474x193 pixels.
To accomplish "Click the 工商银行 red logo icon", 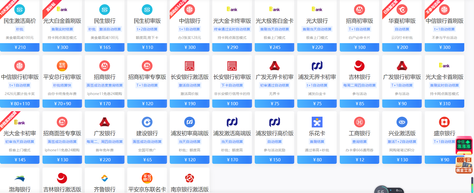I will tap(359, 122).
